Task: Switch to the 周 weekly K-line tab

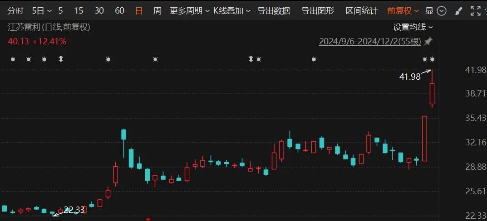Action: (157, 11)
